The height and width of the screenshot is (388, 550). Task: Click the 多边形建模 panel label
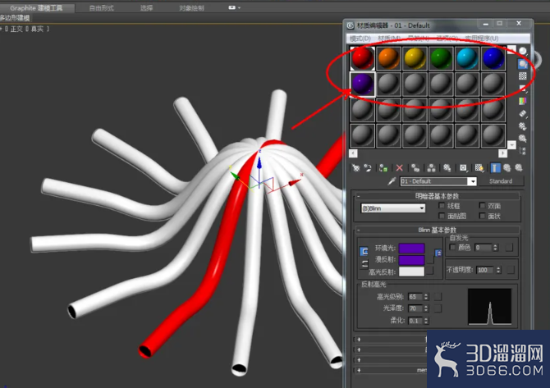click(15, 18)
